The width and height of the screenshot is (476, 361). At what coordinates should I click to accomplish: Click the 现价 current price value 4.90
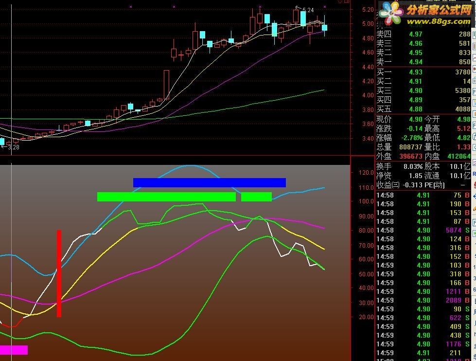click(416, 119)
